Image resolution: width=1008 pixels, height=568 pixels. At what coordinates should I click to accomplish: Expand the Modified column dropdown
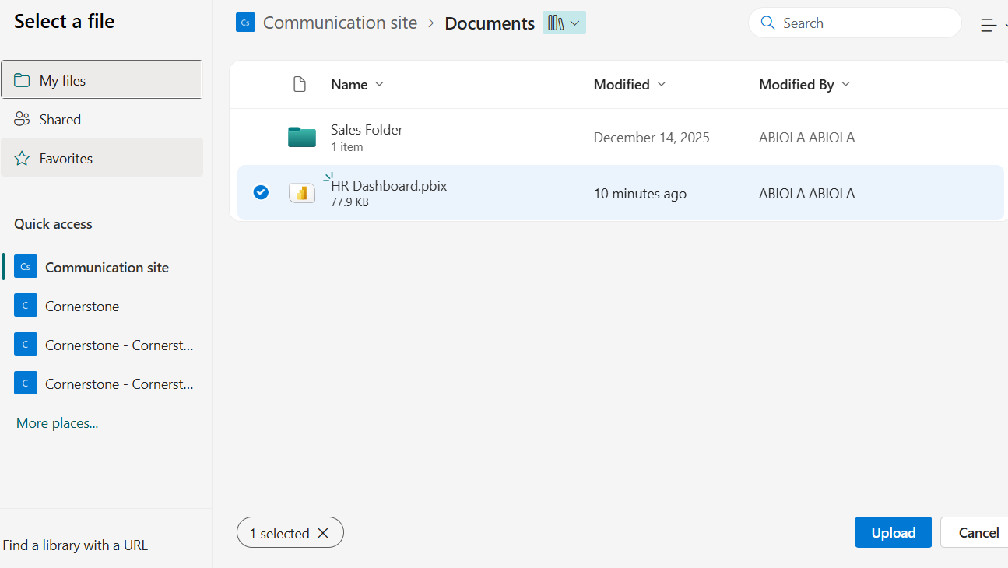(662, 84)
